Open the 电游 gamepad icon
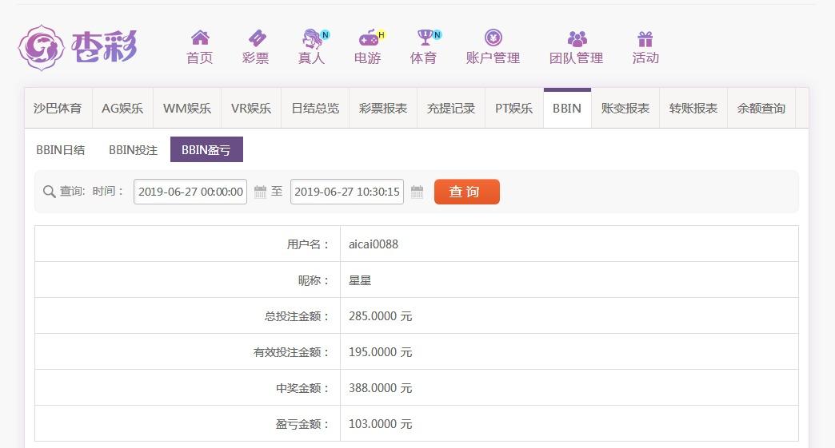This screenshot has width=835, height=448. click(x=370, y=38)
